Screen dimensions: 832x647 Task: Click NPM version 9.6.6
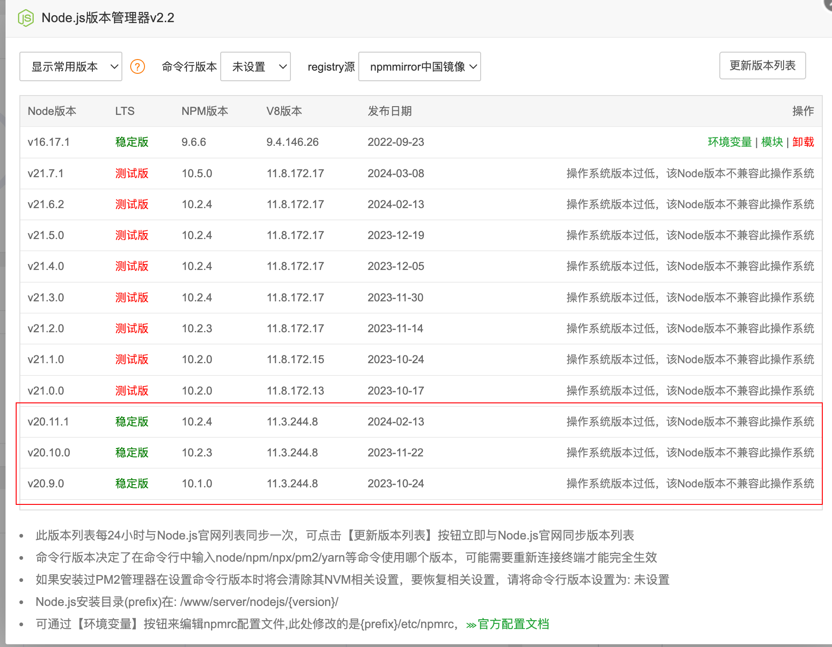[194, 142]
